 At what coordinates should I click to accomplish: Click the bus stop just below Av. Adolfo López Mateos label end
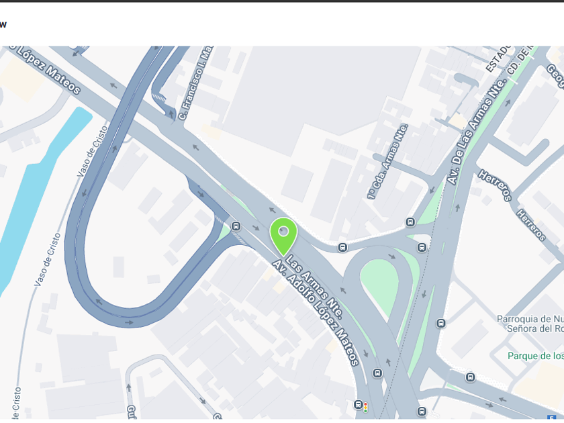point(377,373)
